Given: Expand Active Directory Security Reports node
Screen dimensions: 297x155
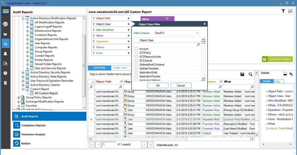Looking at the screenshot, I should (23, 72).
